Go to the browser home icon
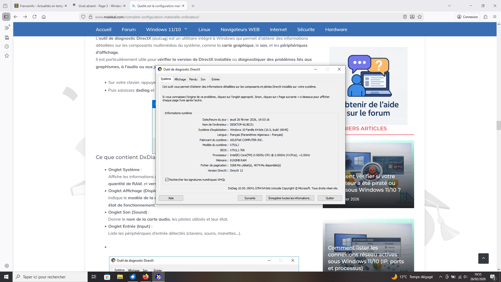Viewport: 501px width, 282px height. pos(44,17)
